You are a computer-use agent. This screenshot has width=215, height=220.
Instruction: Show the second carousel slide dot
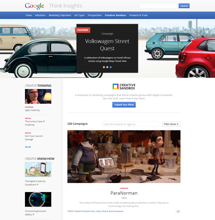[107, 67]
